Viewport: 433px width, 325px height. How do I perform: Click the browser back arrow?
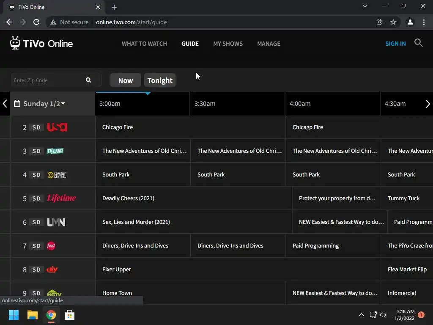(x=9, y=22)
